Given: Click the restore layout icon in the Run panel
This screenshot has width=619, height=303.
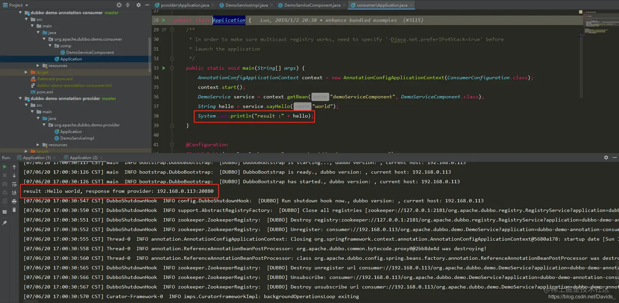Looking at the screenshot, I should click(x=5, y=212).
